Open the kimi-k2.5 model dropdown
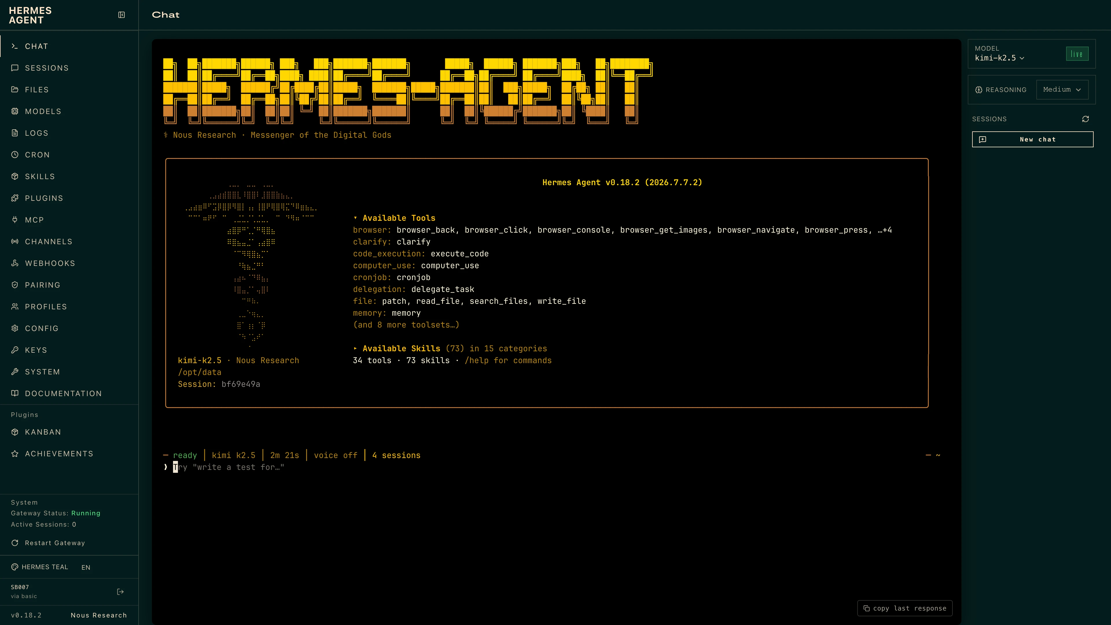The width and height of the screenshot is (1111, 625). point(999,58)
